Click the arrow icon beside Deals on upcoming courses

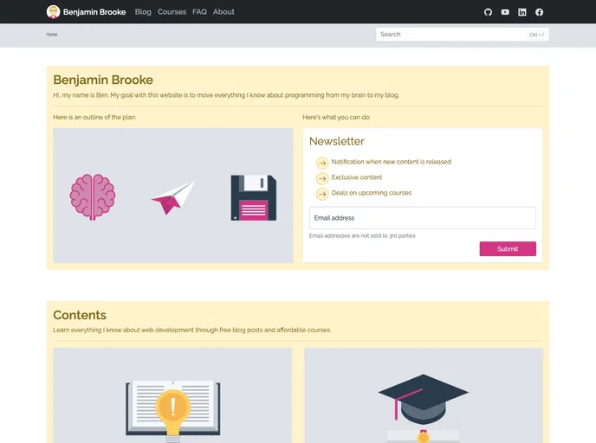pos(321,194)
